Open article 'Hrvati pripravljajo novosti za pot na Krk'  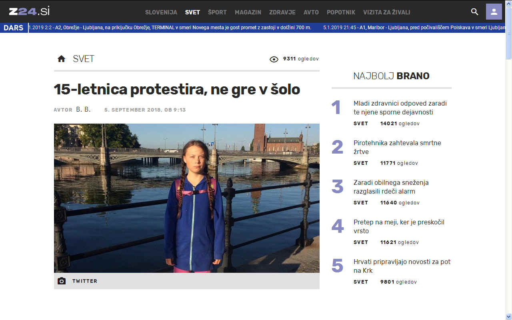402,266
